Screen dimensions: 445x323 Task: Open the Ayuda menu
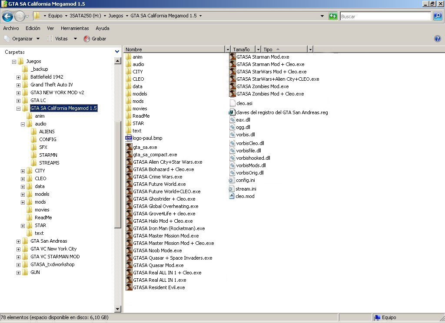pyautogui.click(x=103, y=28)
